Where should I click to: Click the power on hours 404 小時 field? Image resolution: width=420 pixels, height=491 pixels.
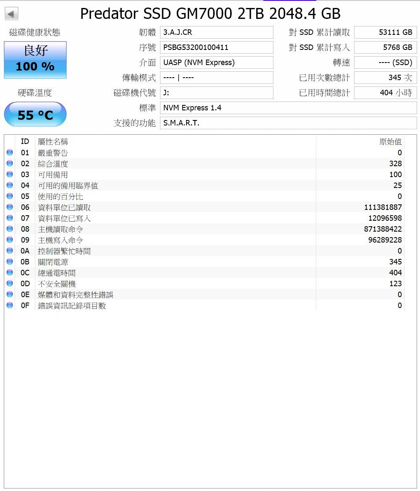click(x=386, y=93)
